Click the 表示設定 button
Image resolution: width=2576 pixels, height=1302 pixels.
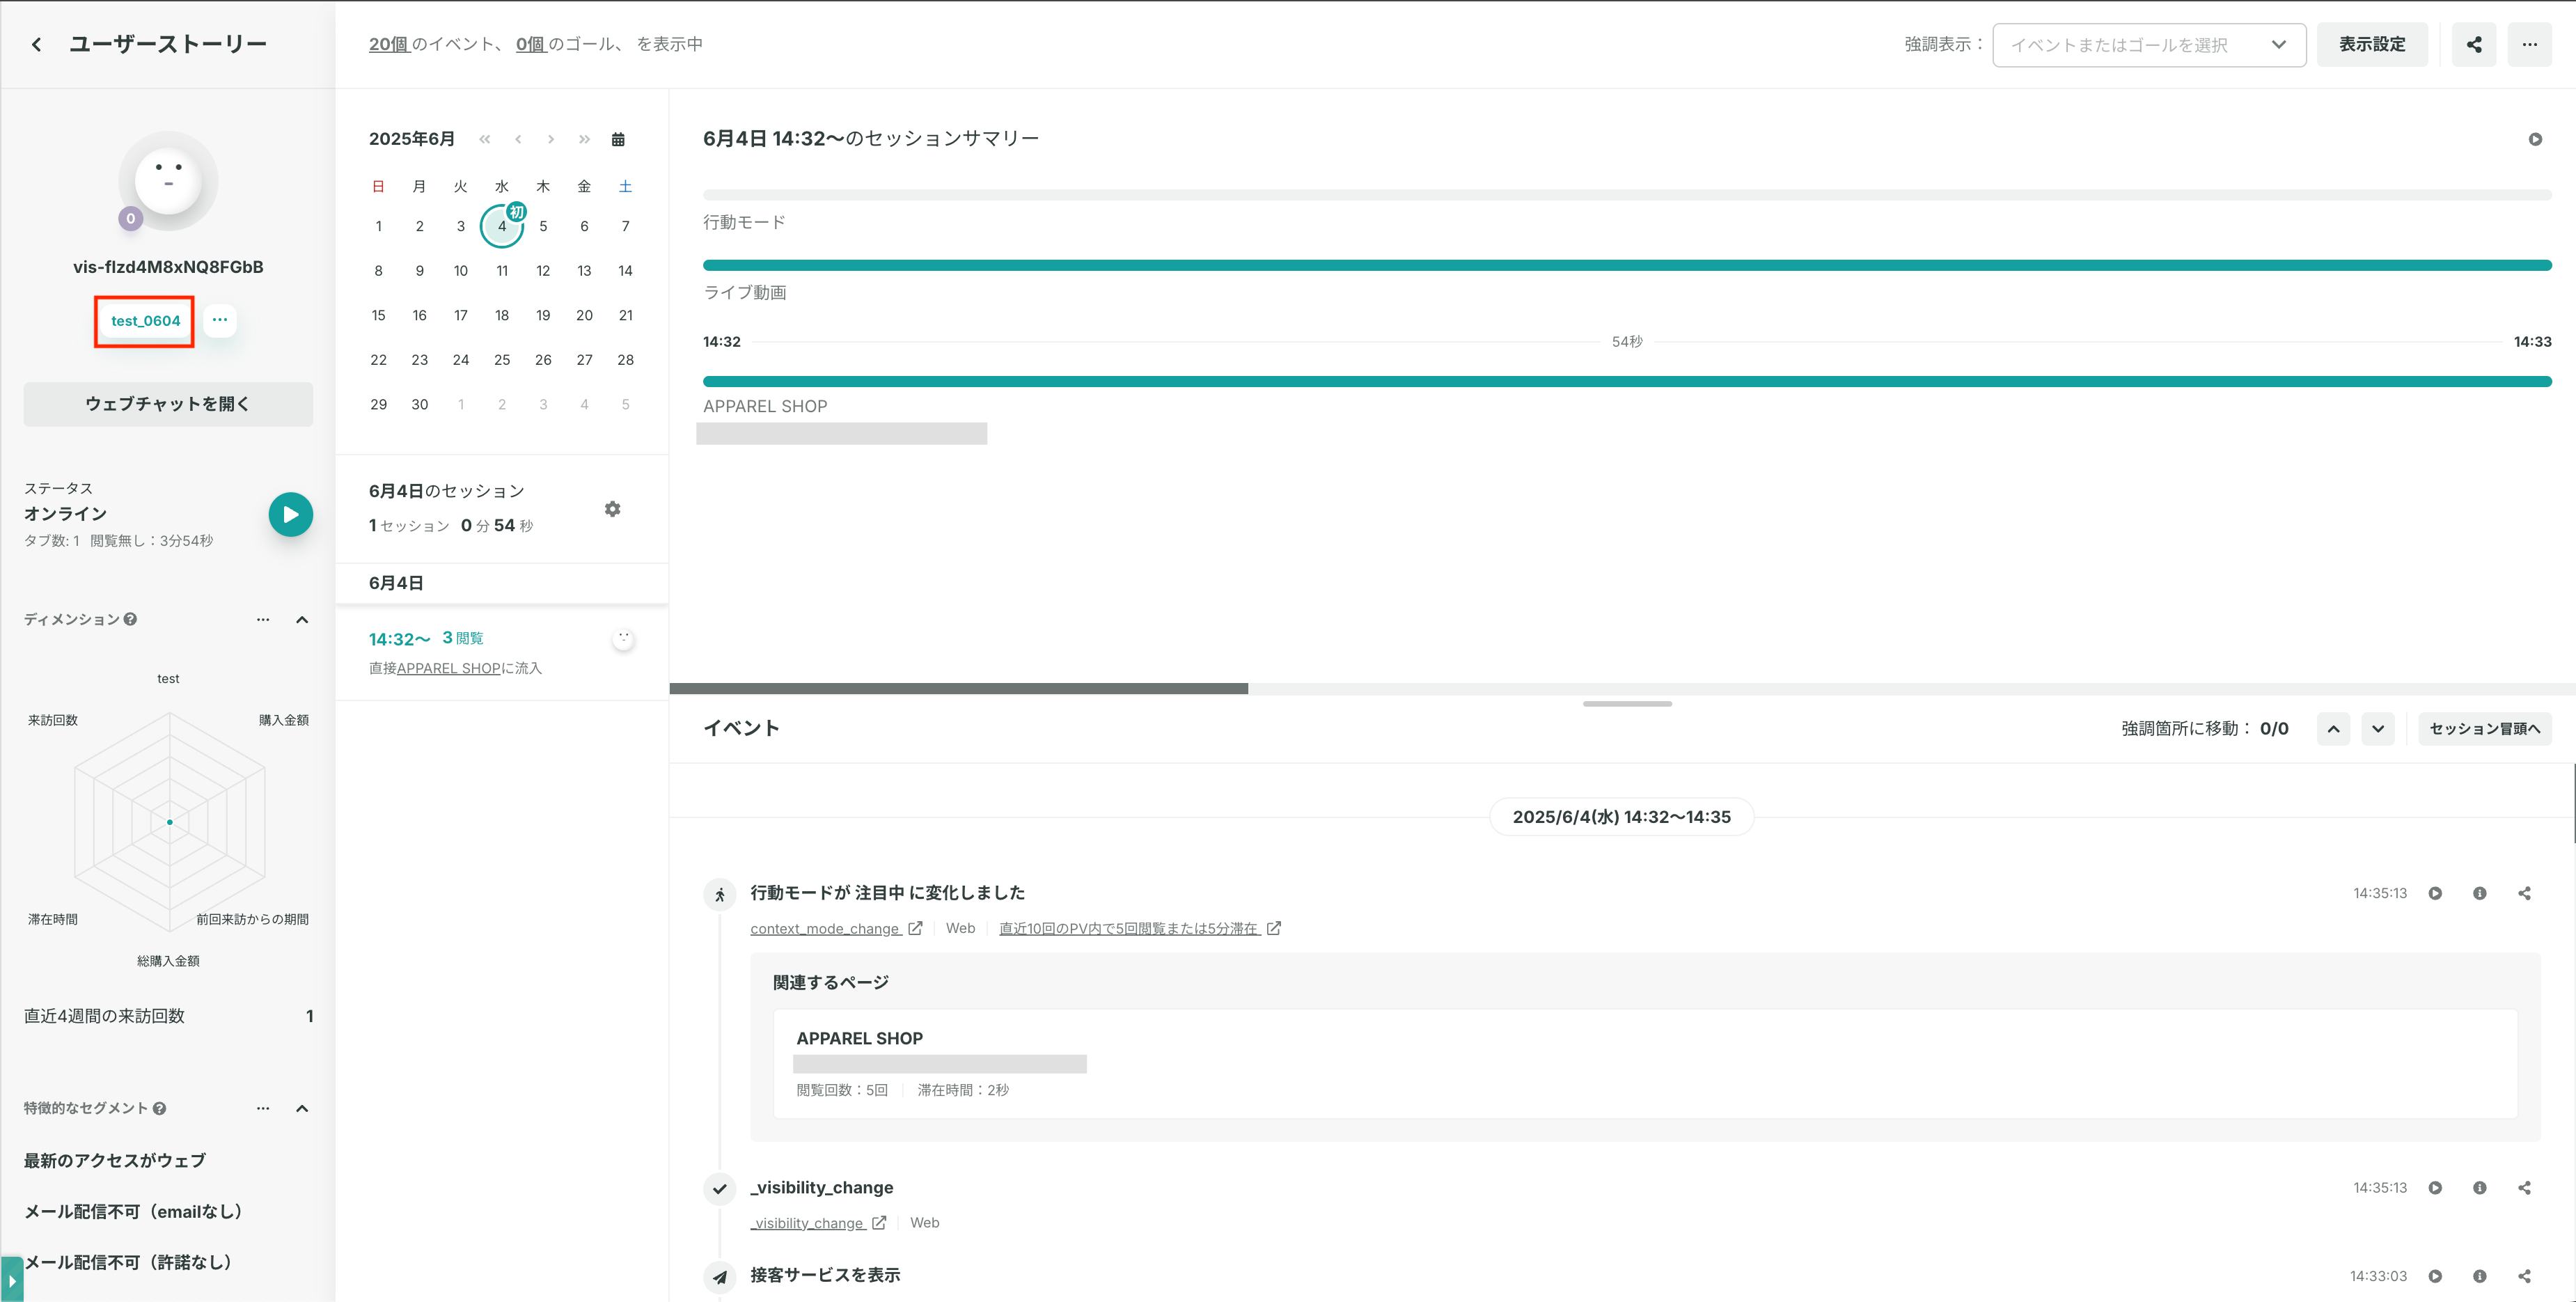coord(2372,44)
